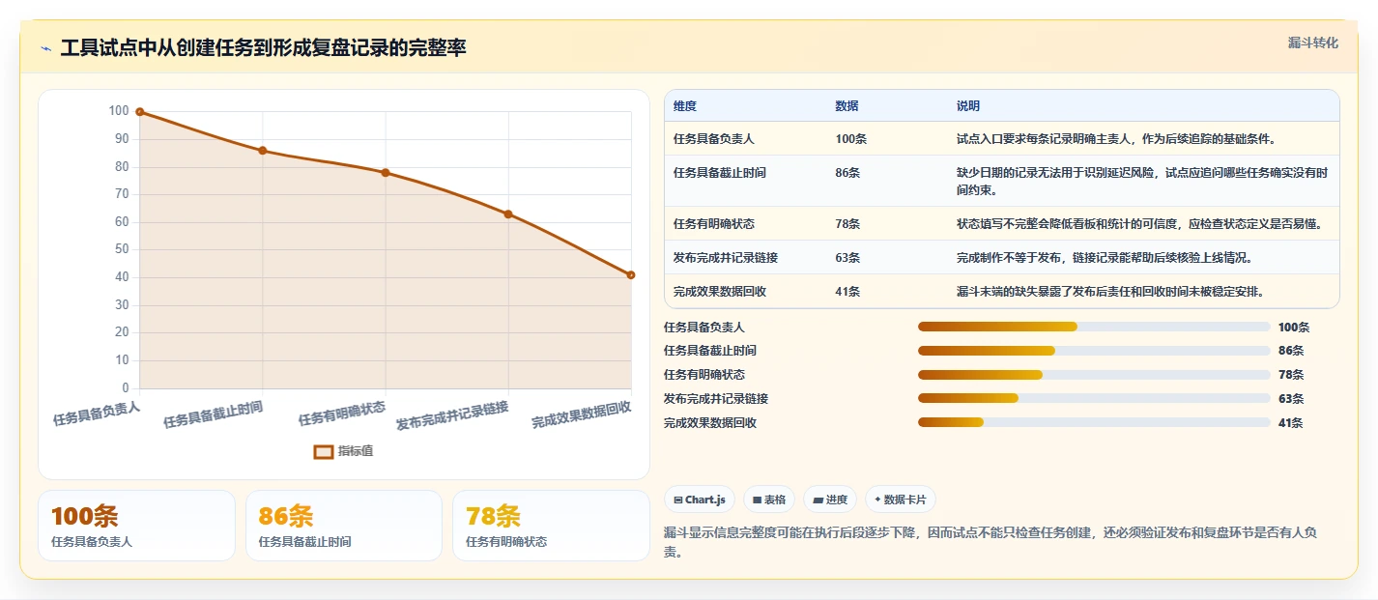Click the description starting 漏斗末端的缺失
This screenshot has height=600, width=1378.
pos(1110,292)
